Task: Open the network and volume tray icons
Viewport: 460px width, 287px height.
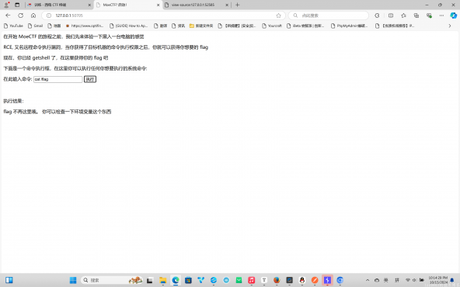Action: (414, 280)
